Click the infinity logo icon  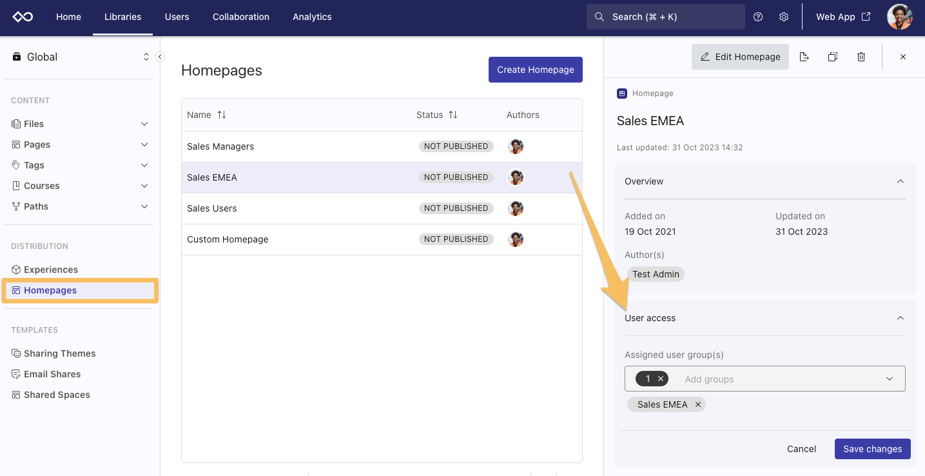tap(23, 17)
